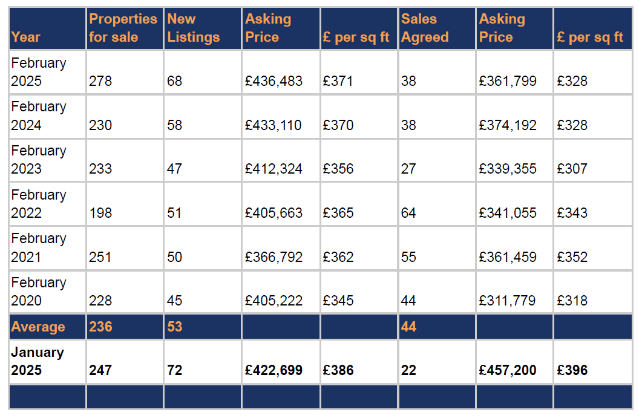Click the £386 per sq ft cell
Viewport: 642px width, 418px height.
point(338,370)
